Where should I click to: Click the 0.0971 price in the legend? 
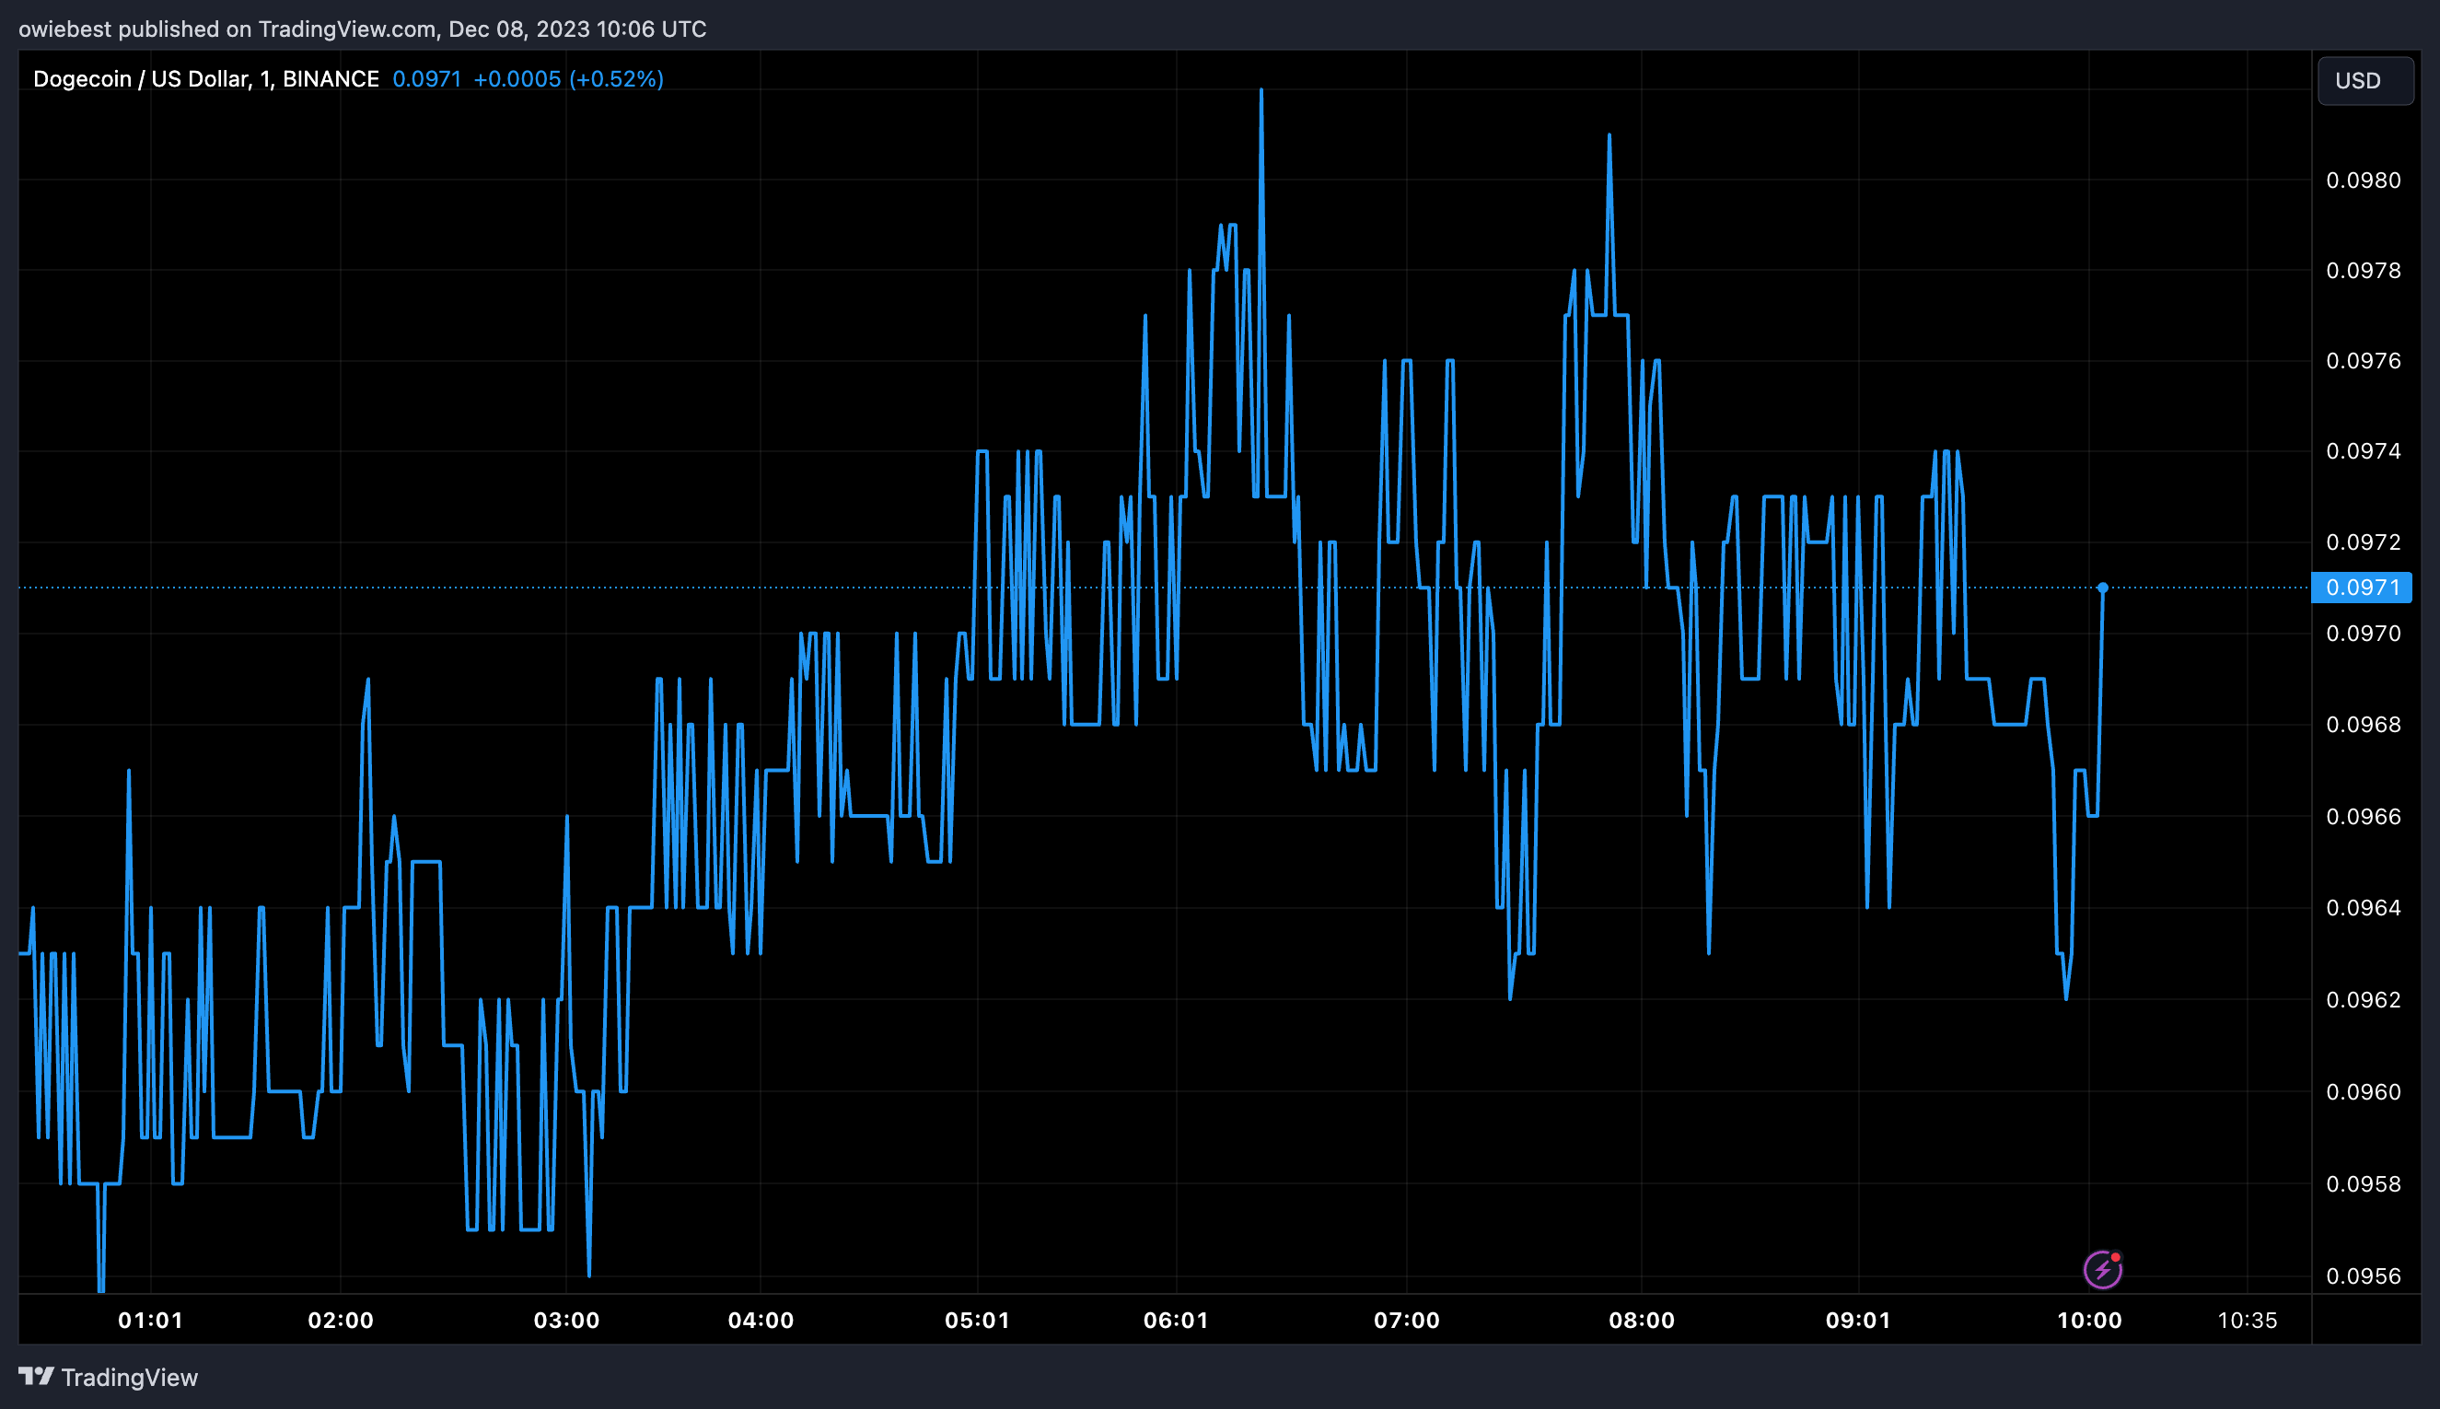426,79
